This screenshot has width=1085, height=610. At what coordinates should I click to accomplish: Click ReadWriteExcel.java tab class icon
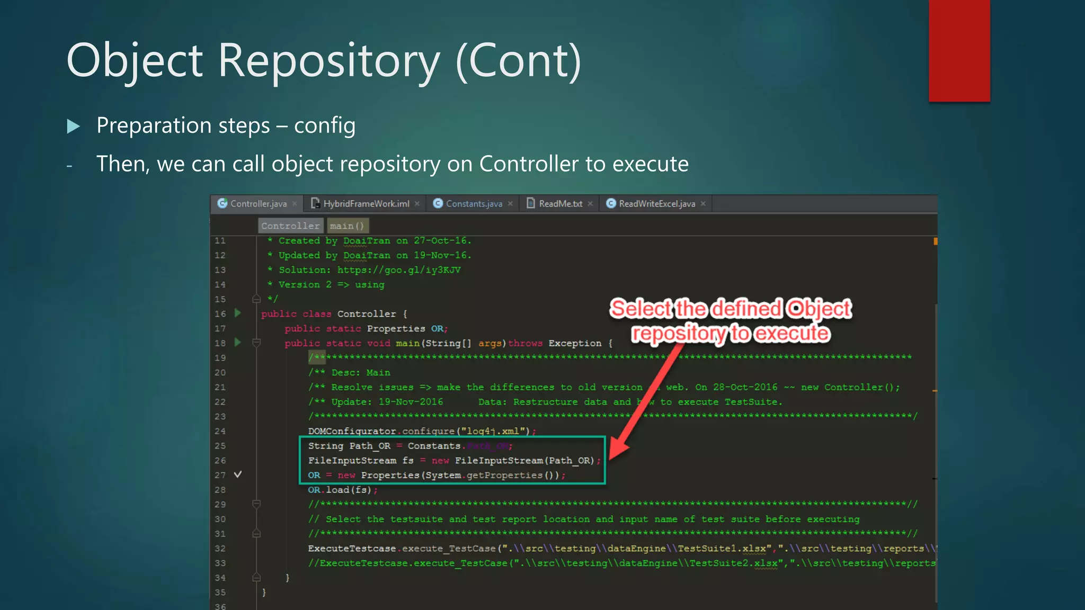(x=611, y=203)
